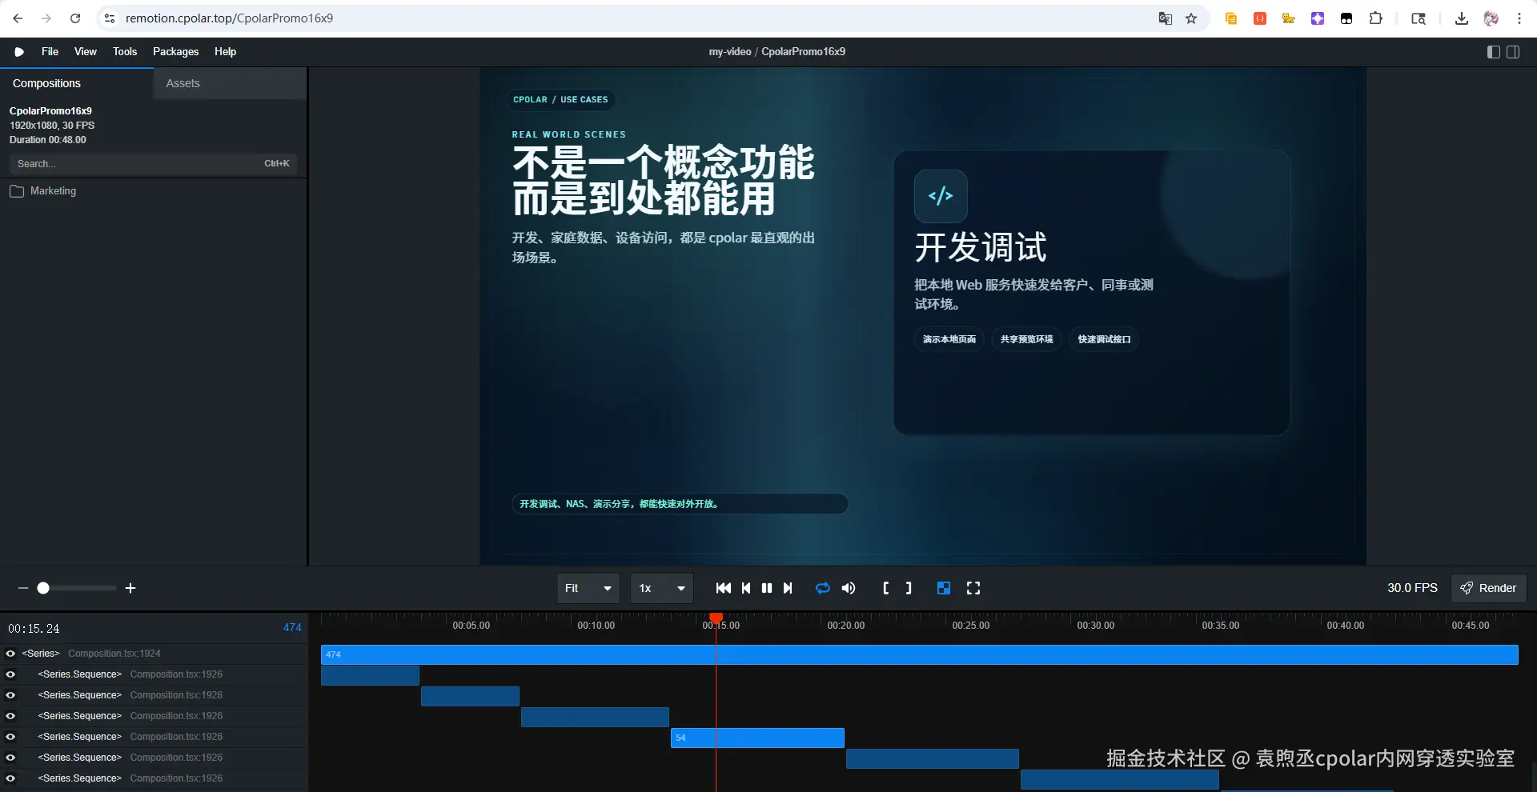The width and height of the screenshot is (1537, 792).
Task: Click the red square extension icon
Action: click(x=1260, y=18)
